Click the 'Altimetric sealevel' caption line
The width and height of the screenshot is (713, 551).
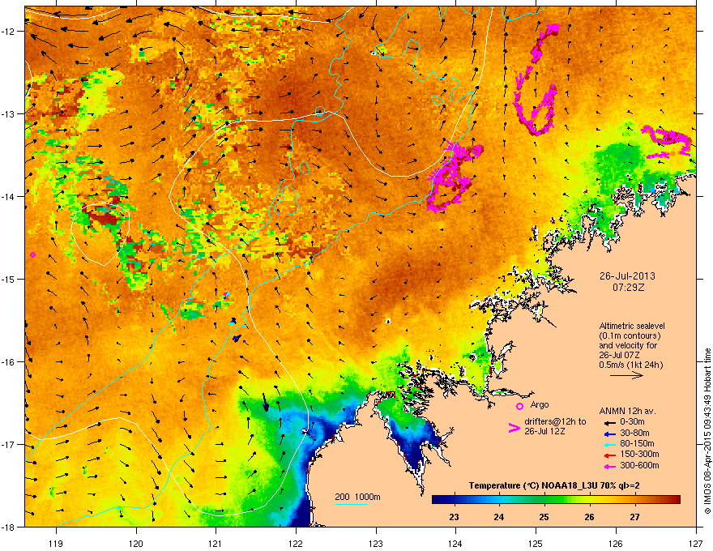point(632,326)
